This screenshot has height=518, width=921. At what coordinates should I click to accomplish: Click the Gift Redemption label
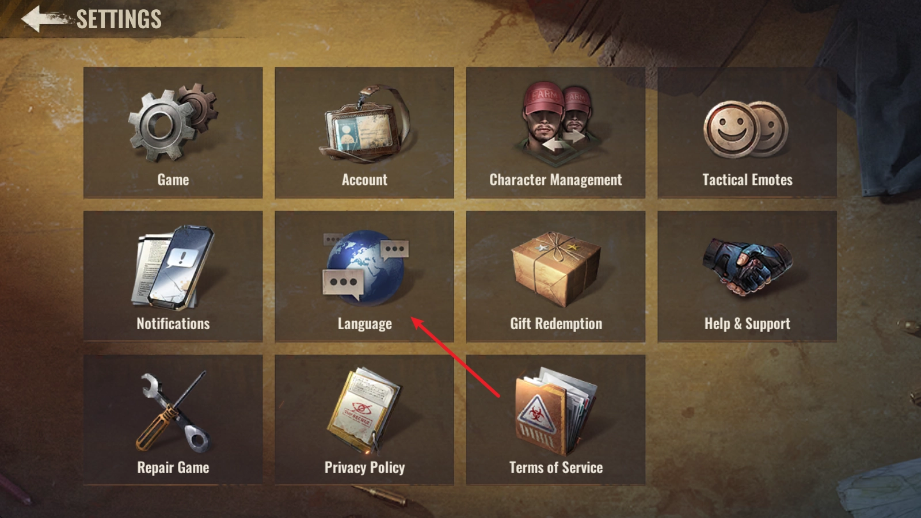click(x=555, y=324)
